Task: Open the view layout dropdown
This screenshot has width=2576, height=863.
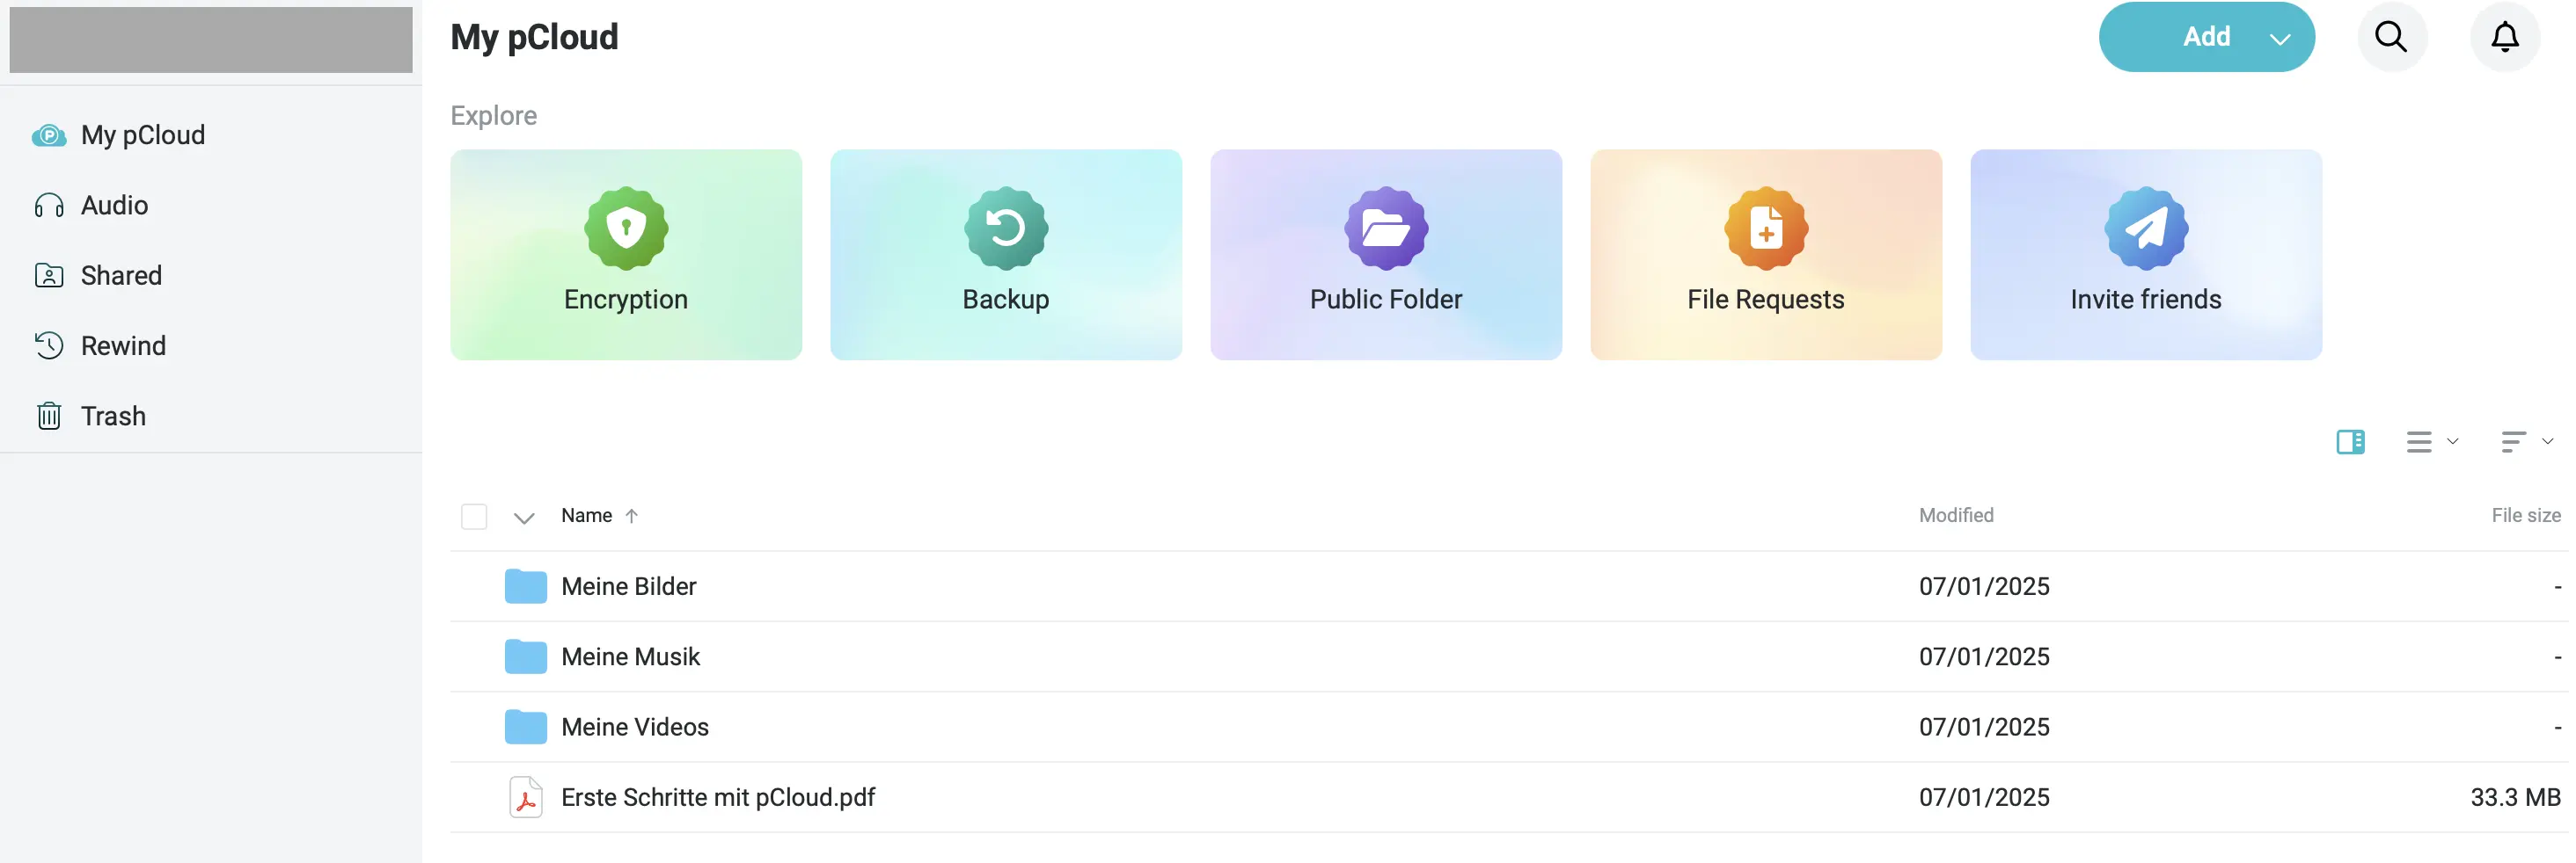Action: [2432, 441]
